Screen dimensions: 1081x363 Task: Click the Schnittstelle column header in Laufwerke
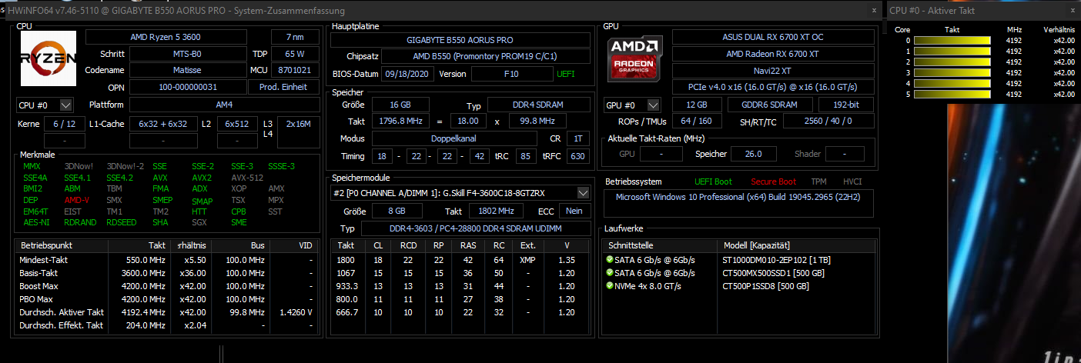click(x=660, y=246)
